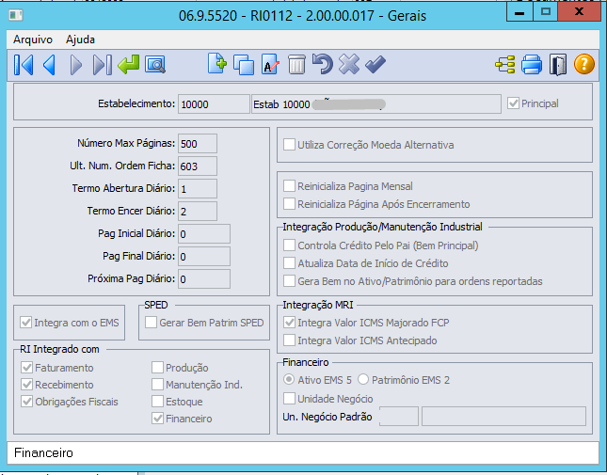Open help question mark icon
The width and height of the screenshot is (607, 475).
(x=584, y=64)
